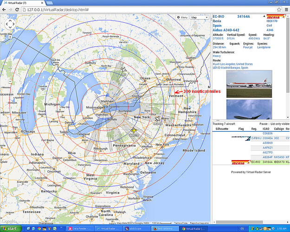The image size is (290, 232).
Task: Switch to Data Feeder taskbar window
Action: (80, 229)
